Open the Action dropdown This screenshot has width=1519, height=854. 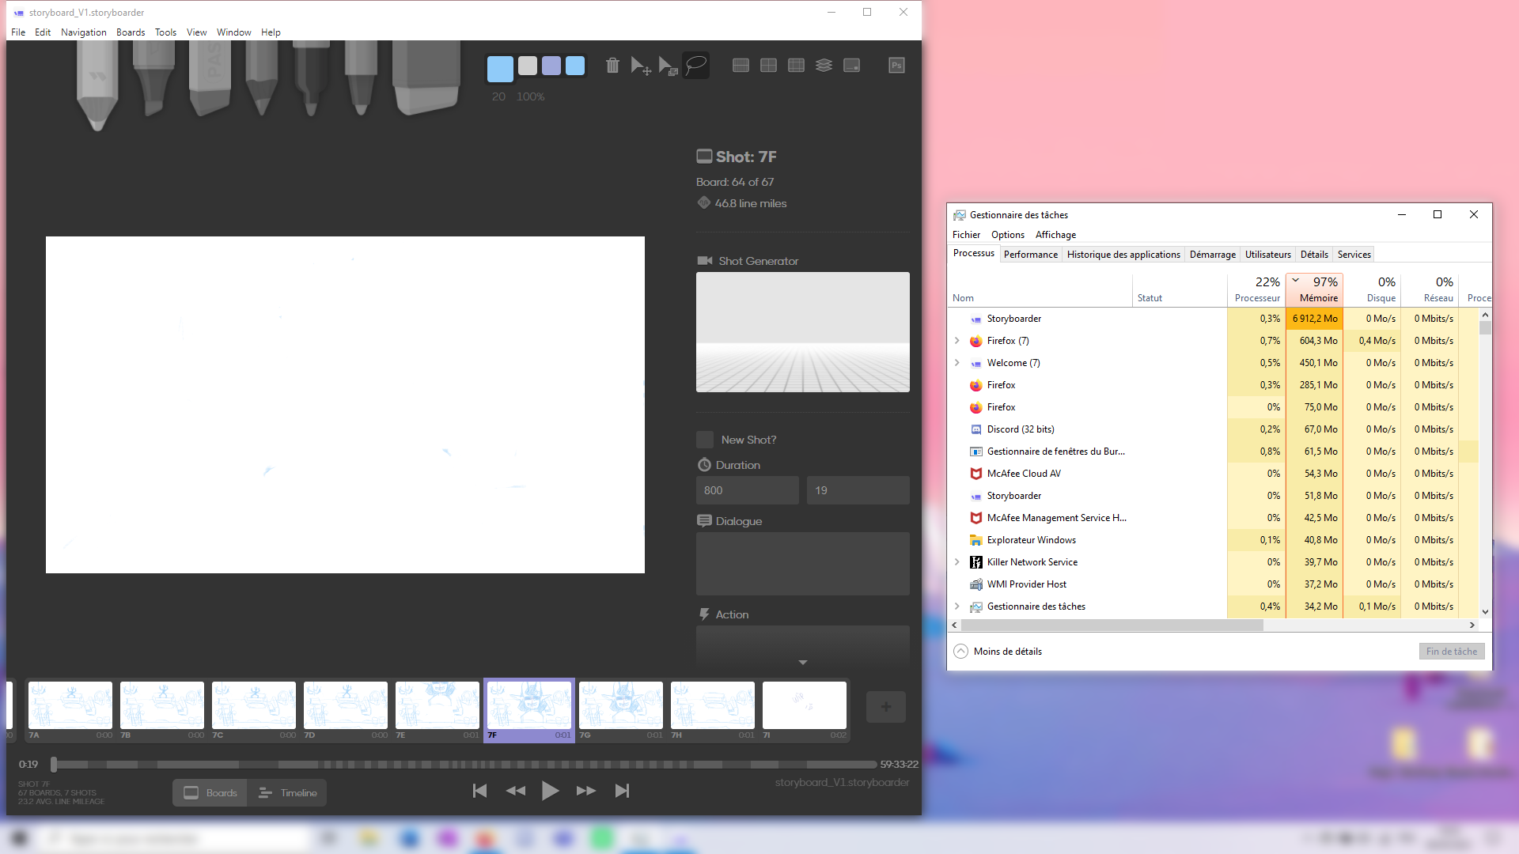(802, 662)
